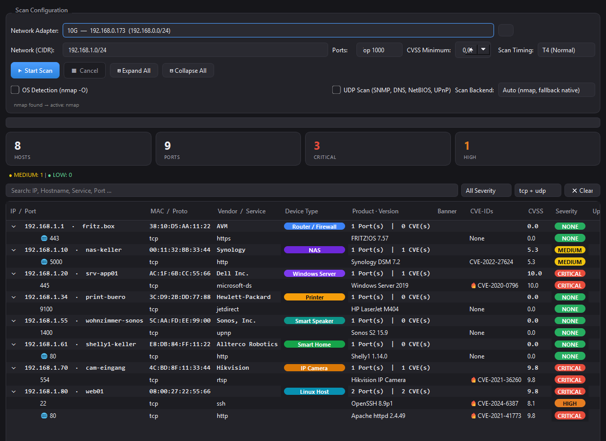Image resolution: width=606 pixels, height=441 pixels.
Task: Click the CVSS Minimum value field
Action: pos(466,50)
